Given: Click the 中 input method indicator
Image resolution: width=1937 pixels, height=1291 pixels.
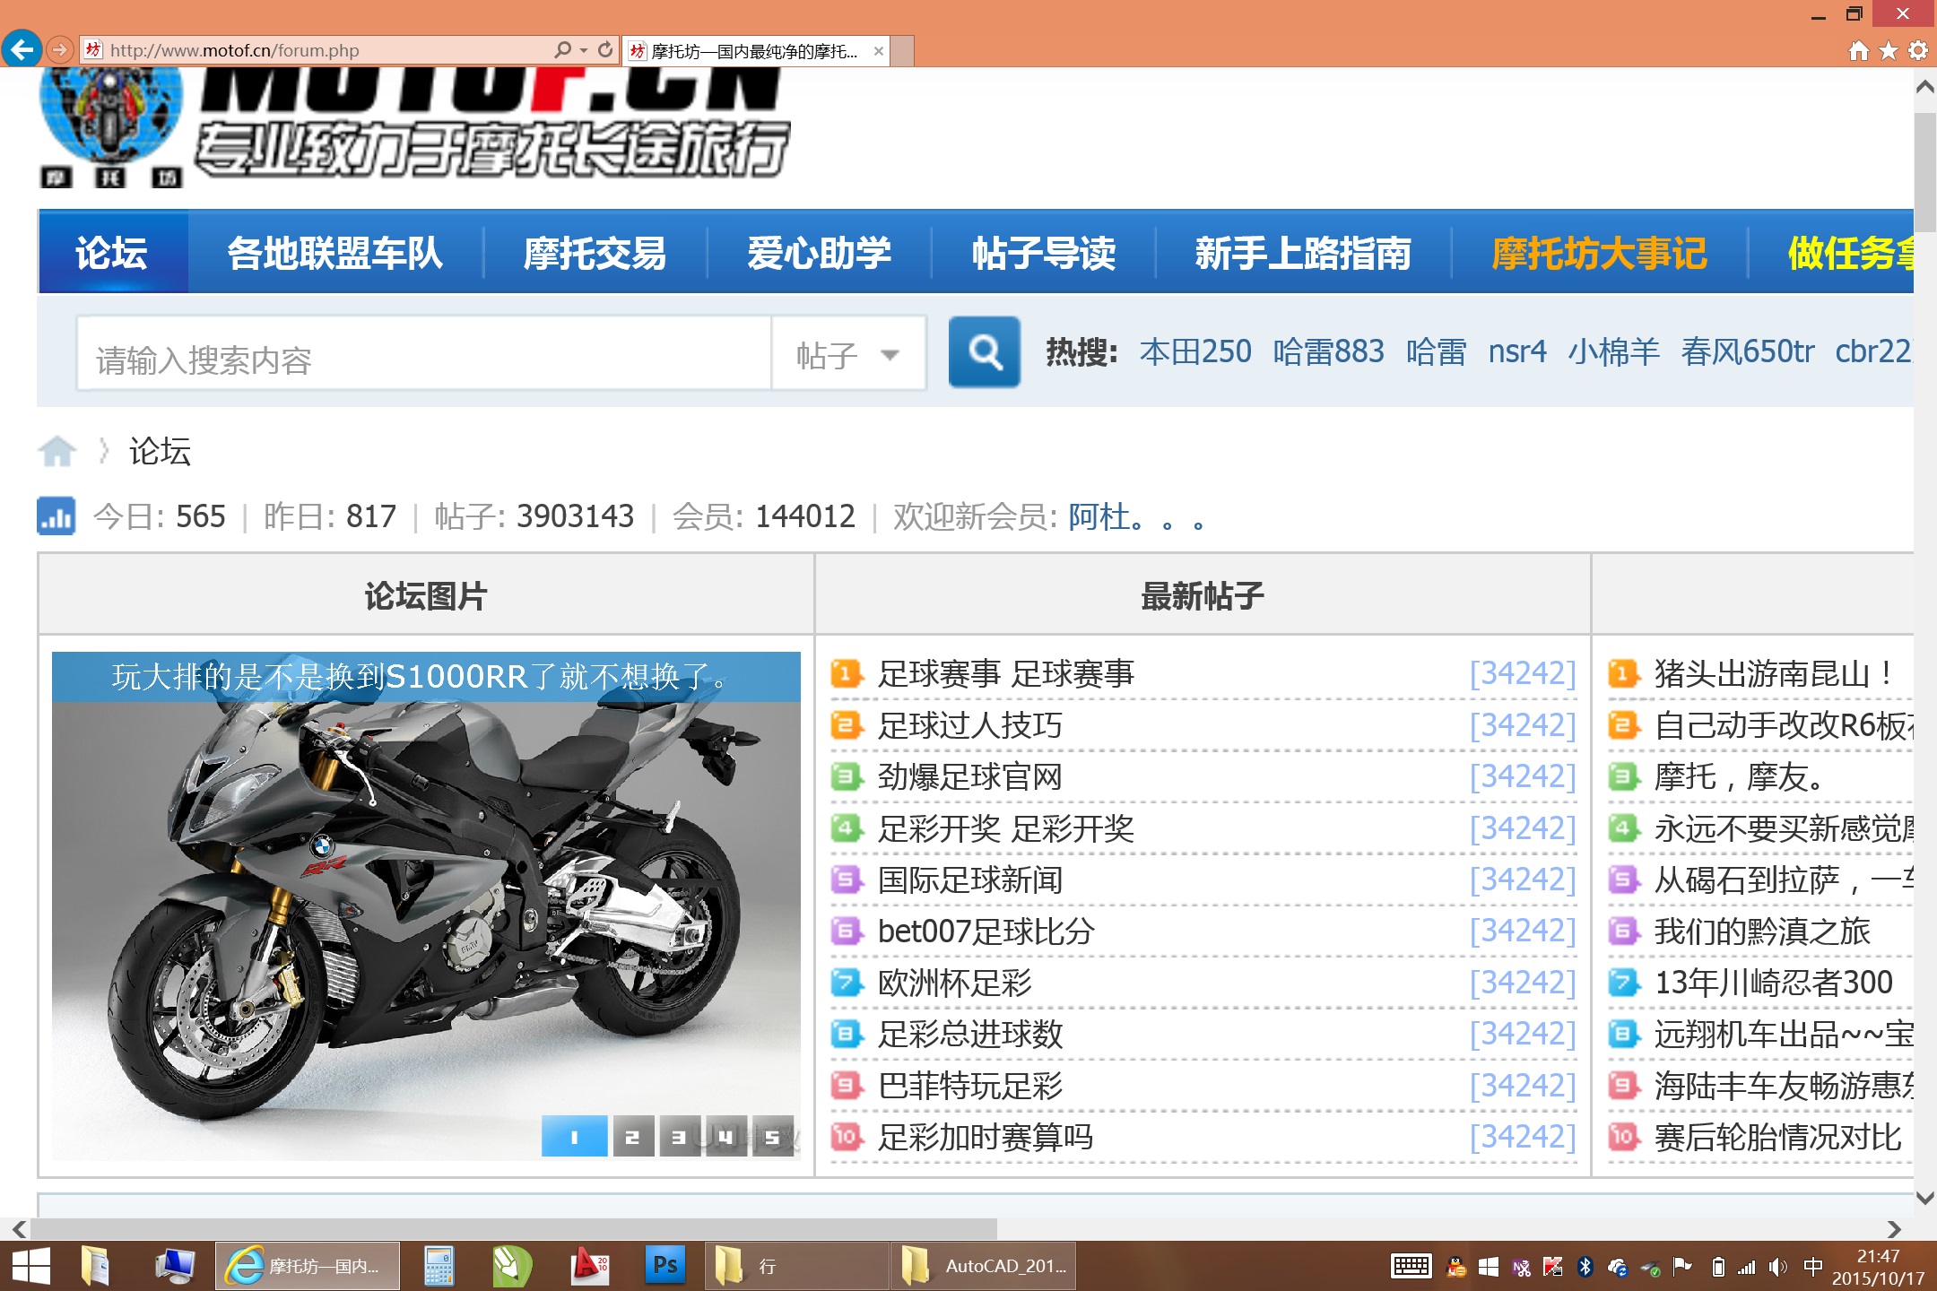Looking at the screenshot, I should [x=1812, y=1267].
